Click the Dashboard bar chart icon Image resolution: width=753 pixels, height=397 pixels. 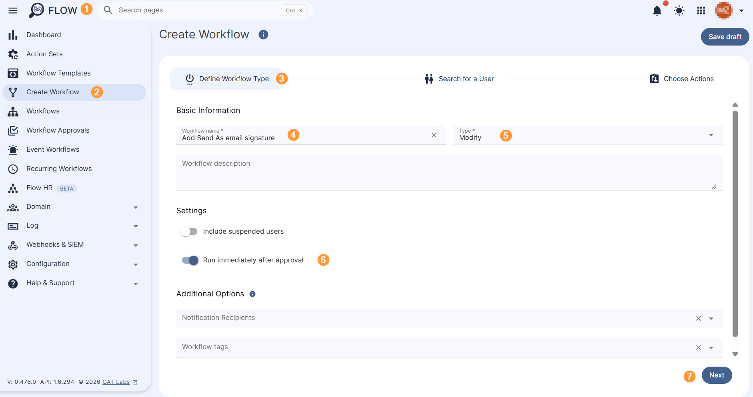click(13, 35)
